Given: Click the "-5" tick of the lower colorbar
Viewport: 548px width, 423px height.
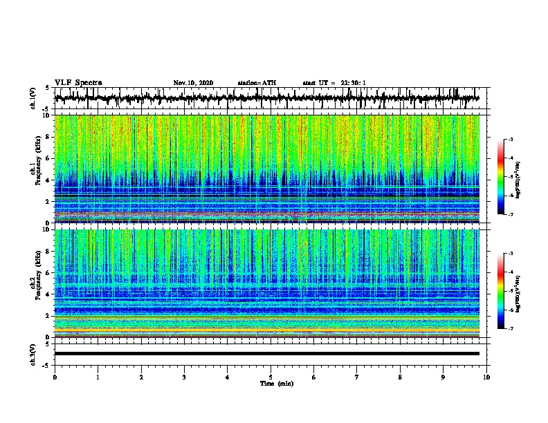Looking at the screenshot, I should tap(510, 291).
